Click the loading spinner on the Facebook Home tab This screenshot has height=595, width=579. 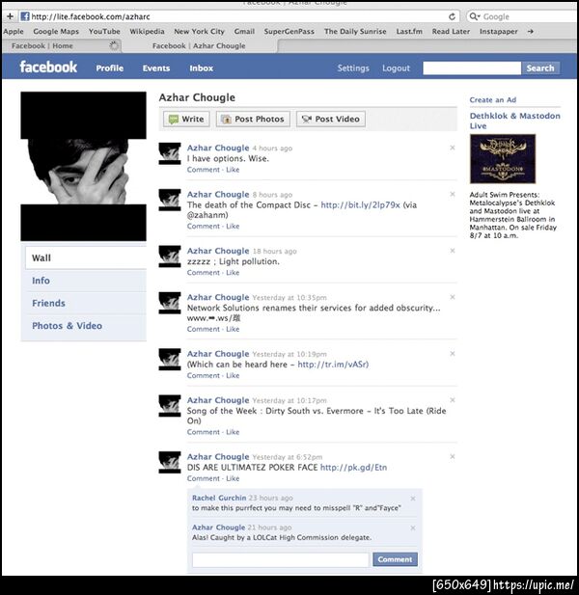pyautogui.click(x=114, y=45)
